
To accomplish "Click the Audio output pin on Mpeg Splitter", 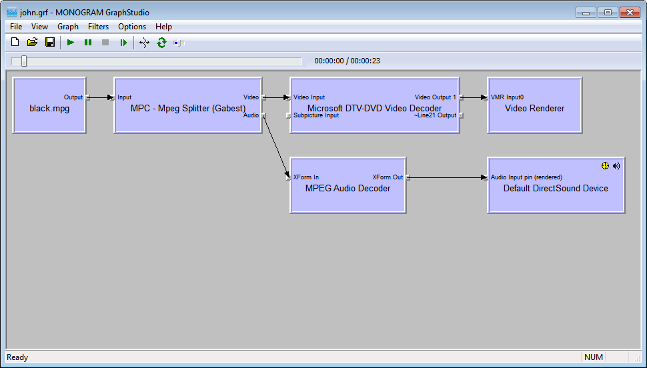I will [263, 115].
